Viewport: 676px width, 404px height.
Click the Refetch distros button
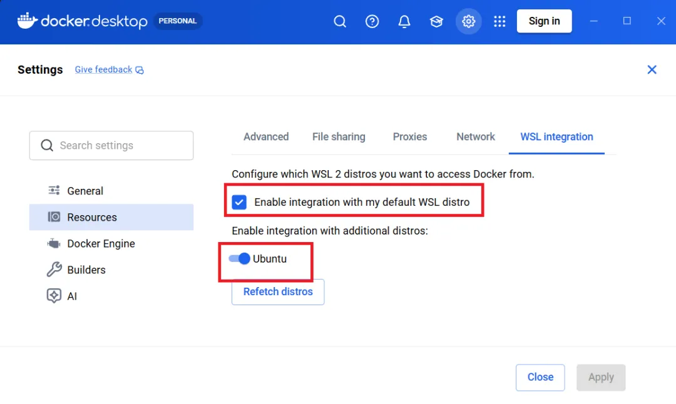278,291
